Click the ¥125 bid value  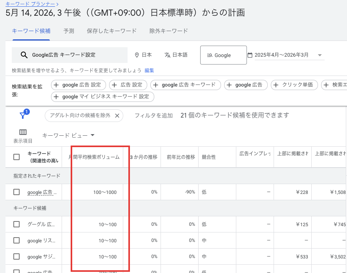coord(302,225)
